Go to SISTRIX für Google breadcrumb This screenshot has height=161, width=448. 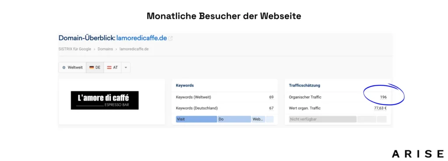tap(74, 49)
